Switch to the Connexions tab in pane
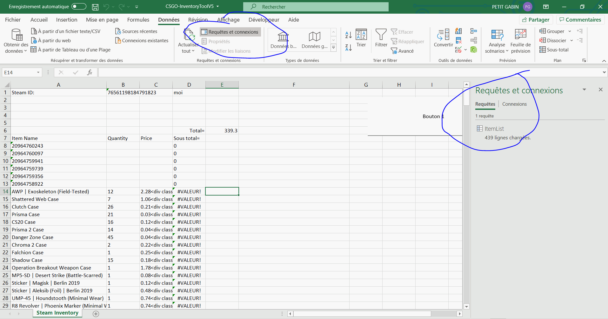Image resolution: width=608 pixels, height=319 pixels. [x=514, y=104]
